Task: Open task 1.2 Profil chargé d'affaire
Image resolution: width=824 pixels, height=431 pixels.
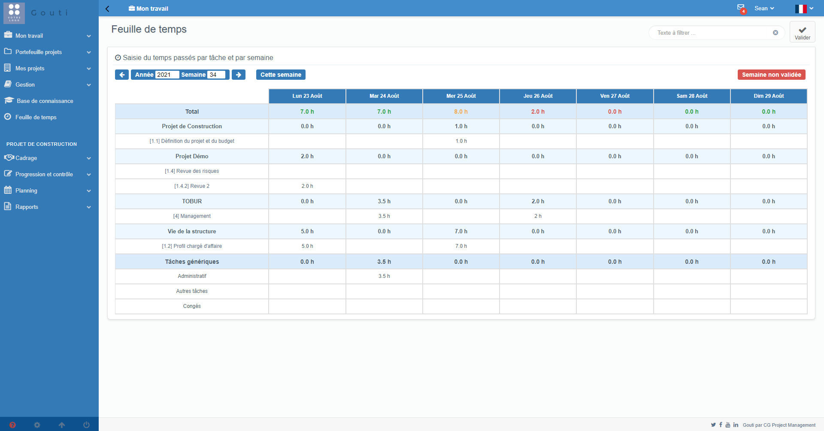Action: (192, 246)
